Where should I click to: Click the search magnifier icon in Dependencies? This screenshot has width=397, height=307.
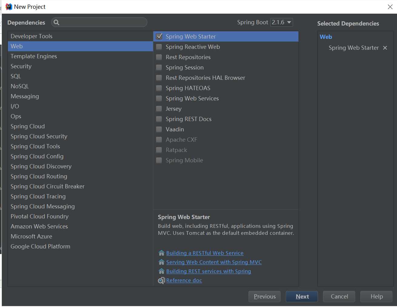coord(56,22)
